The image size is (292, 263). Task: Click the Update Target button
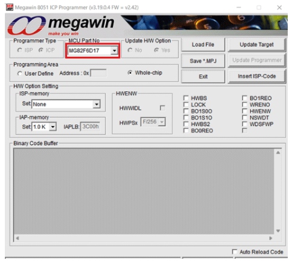(256, 45)
